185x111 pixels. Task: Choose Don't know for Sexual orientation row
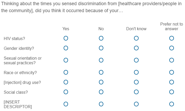pyautogui.click(x=136, y=60)
